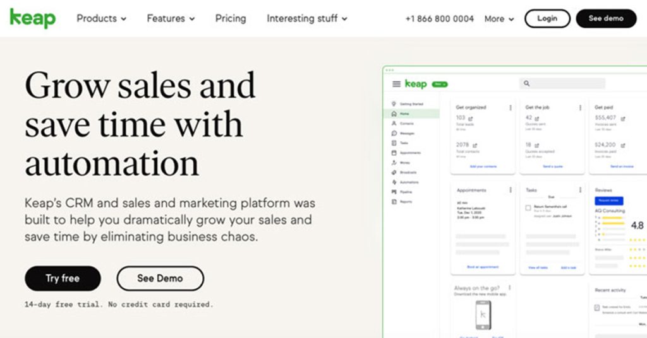Open the Pricing page

pyautogui.click(x=231, y=18)
